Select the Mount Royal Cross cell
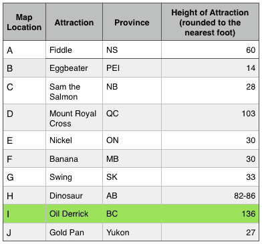Screen dimensions: 262x244 pyautogui.click(x=74, y=118)
